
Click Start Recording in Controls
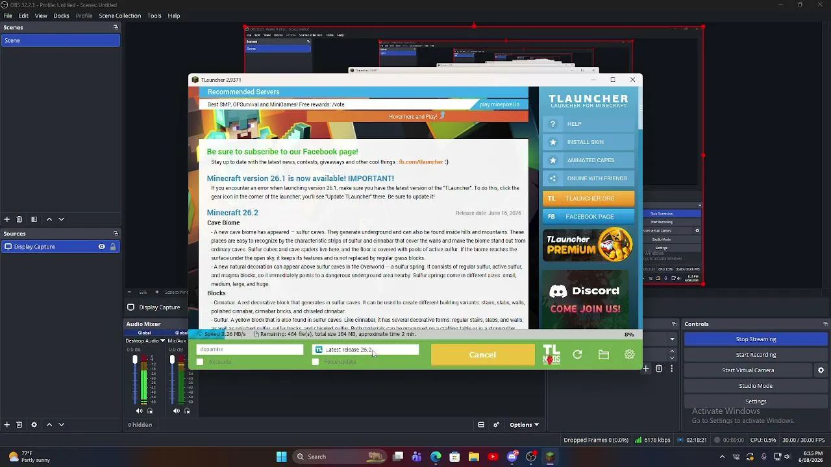[x=756, y=355]
